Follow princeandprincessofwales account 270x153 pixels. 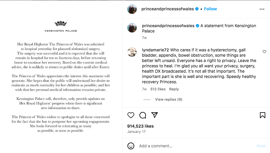coord(210,9)
